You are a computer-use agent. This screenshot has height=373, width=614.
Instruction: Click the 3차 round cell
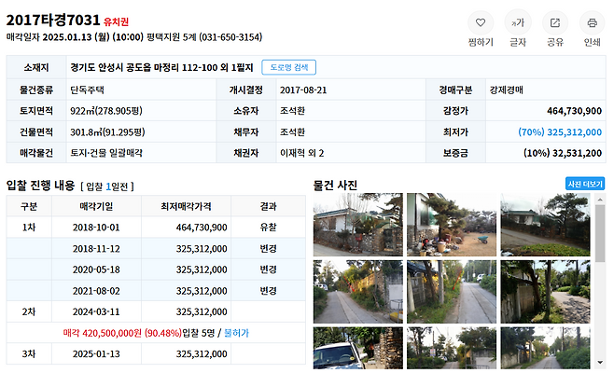[x=29, y=353]
